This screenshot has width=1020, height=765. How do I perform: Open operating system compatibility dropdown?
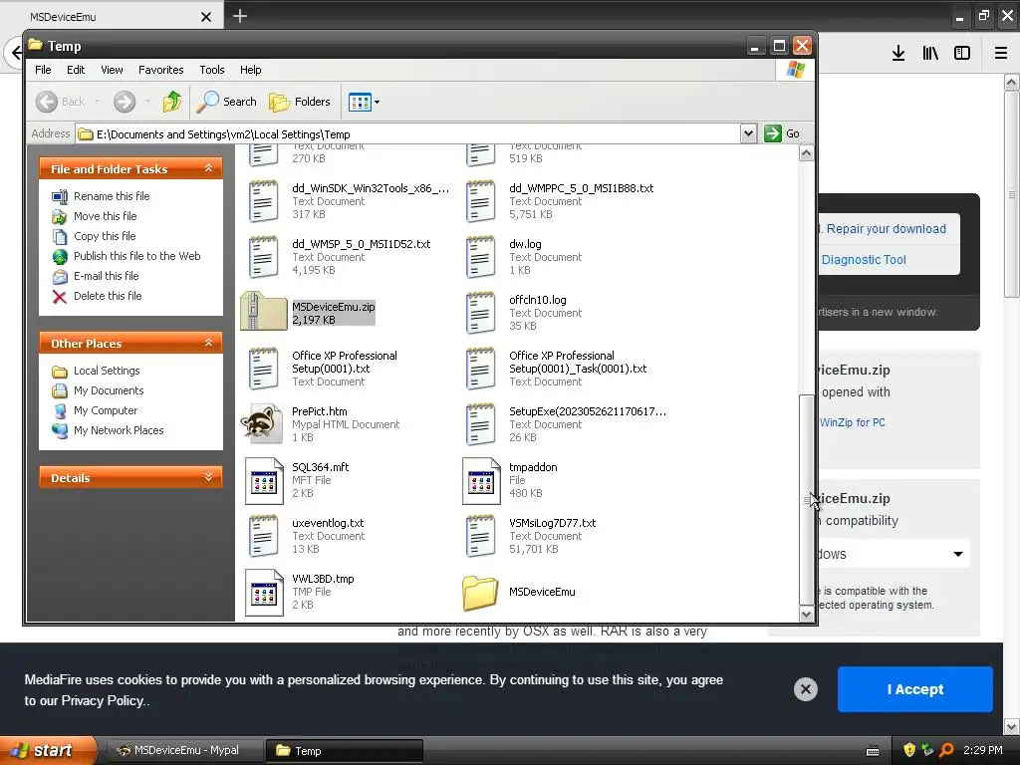click(x=893, y=554)
